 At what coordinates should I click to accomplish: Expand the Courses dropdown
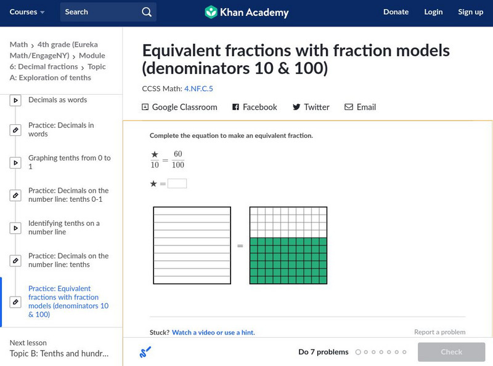point(28,12)
